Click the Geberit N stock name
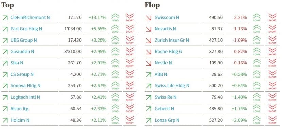Screen dimensions: 282x129 (x=164, y=109)
